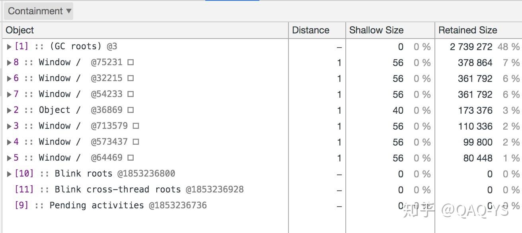Select the Window @64469 row
This screenshot has width=522, height=233.
click(x=261, y=158)
